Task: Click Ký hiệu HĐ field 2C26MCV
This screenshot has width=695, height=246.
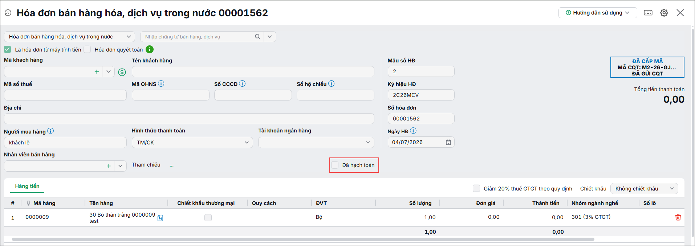Action: [x=421, y=95]
